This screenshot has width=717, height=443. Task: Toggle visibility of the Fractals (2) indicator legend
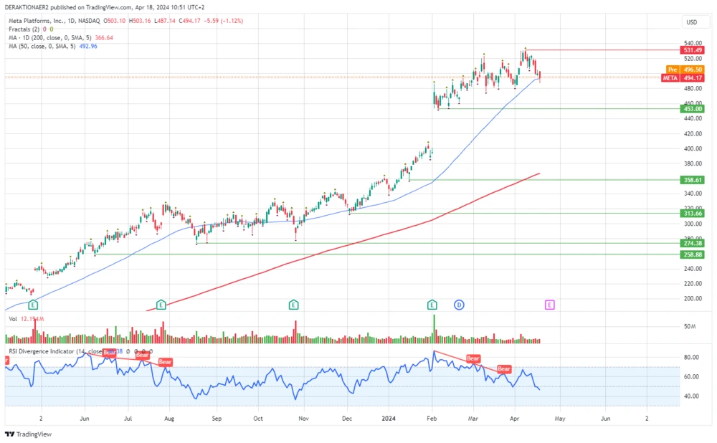[25, 29]
